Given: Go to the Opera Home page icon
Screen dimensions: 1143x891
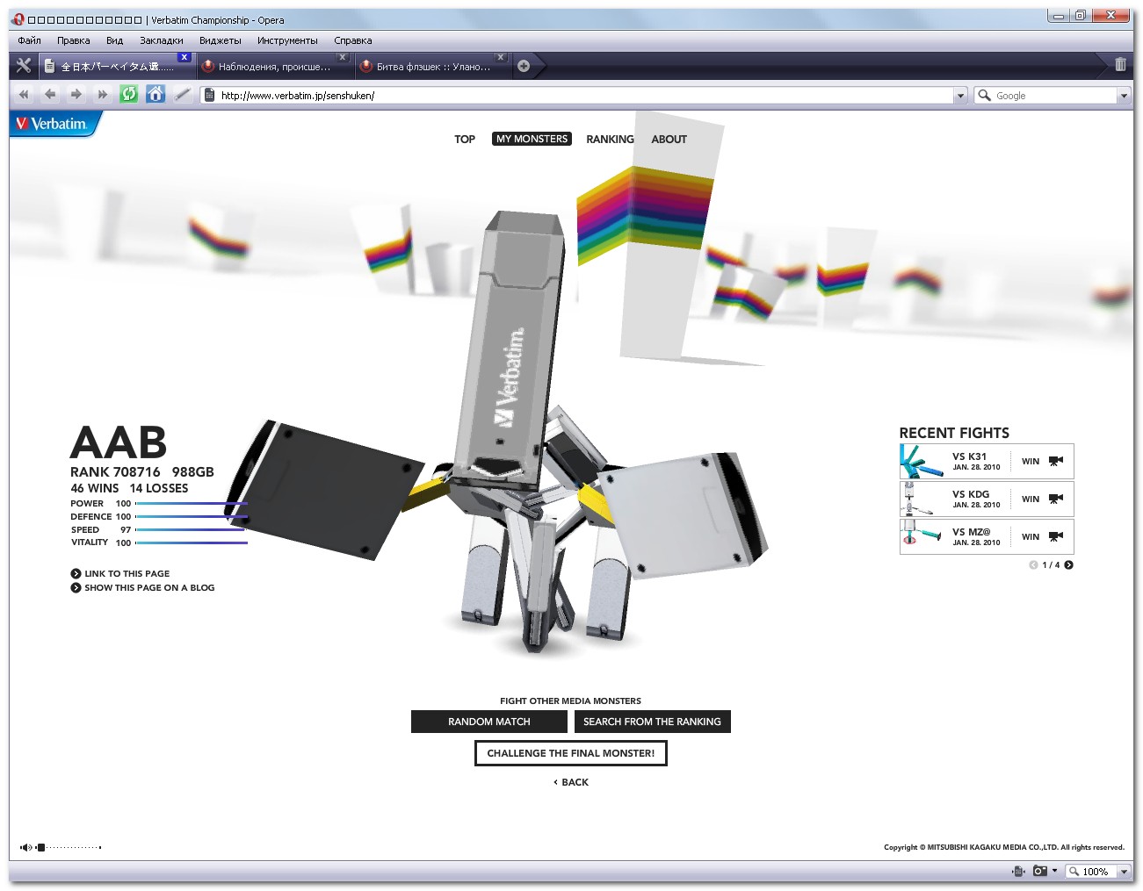Looking at the screenshot, I should tap(156, 95).
